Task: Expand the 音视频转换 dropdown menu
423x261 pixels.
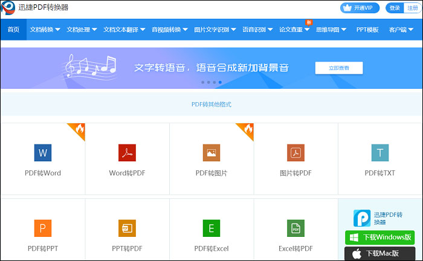Action: (x=169, y=30)
